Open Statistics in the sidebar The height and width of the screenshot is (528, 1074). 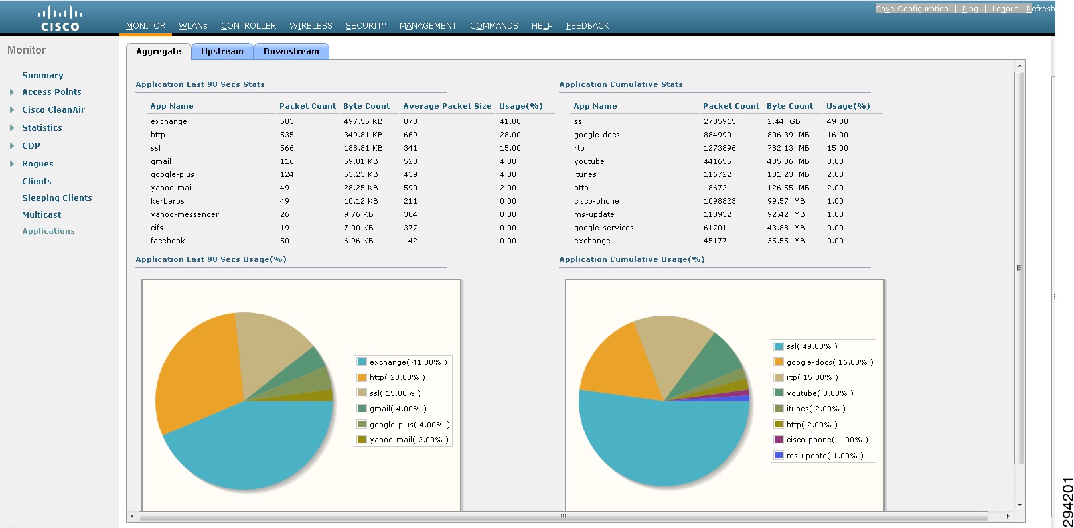pos(42,128)
